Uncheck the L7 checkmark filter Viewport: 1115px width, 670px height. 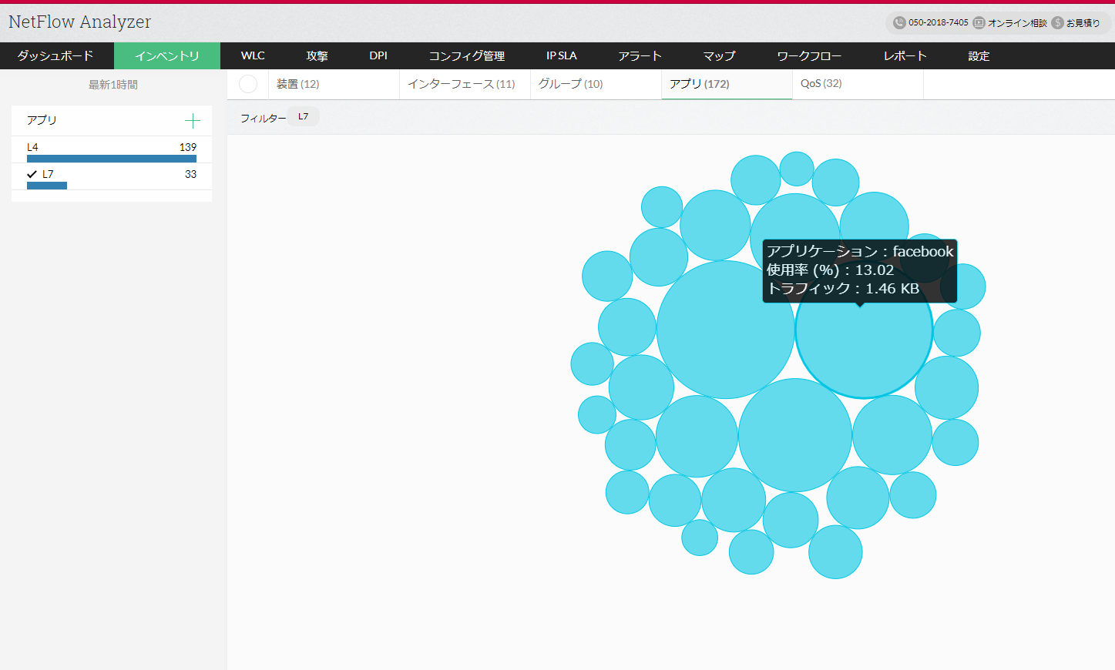[x=32, y=174]
